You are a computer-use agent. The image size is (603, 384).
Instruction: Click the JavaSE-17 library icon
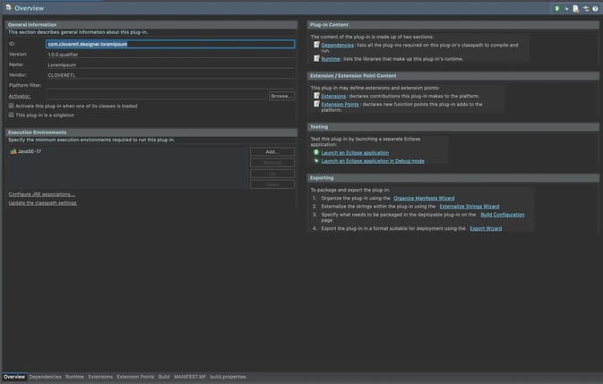13,151
